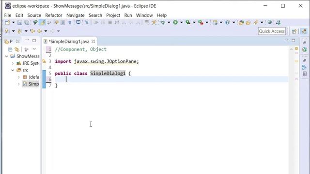Image resolution: width=310 pixels, height=174 pixels.
Task: Toggle Link with Editor in Package Explorer
Action: pyautogui.click(x=17, y=49)
